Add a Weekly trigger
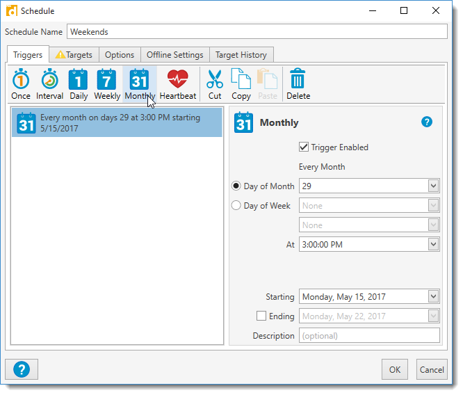The width and height of the screenshot is (463, 395). 107,84
